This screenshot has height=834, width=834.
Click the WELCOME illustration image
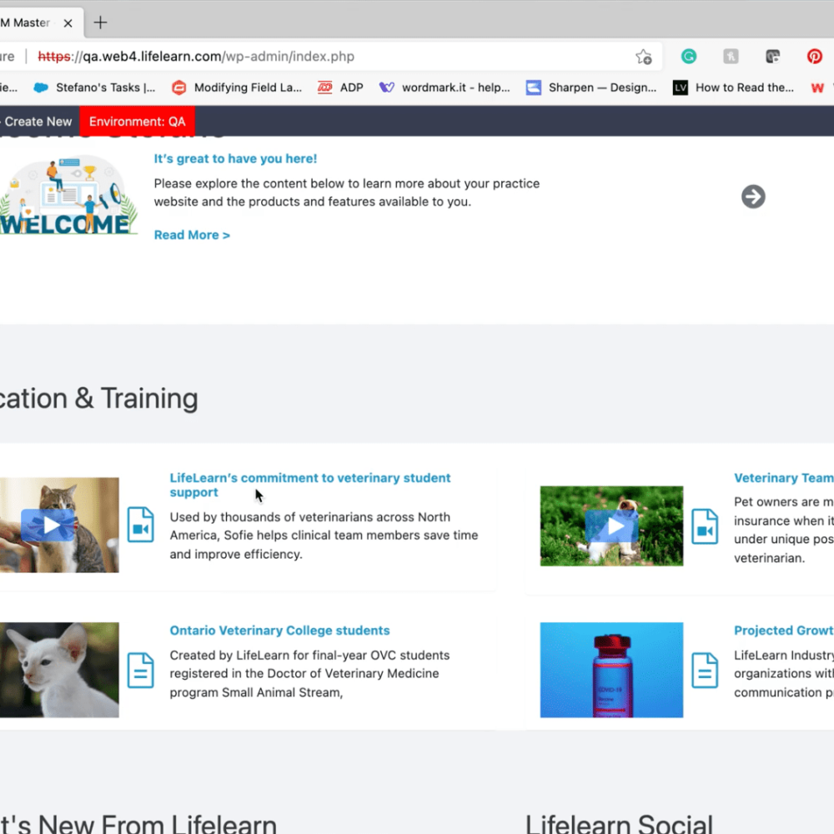[68, 196]
